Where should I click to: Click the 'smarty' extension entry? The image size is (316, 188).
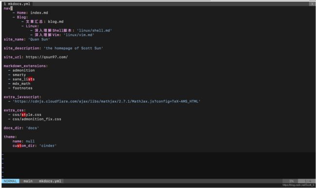click(x=19, y=75)
